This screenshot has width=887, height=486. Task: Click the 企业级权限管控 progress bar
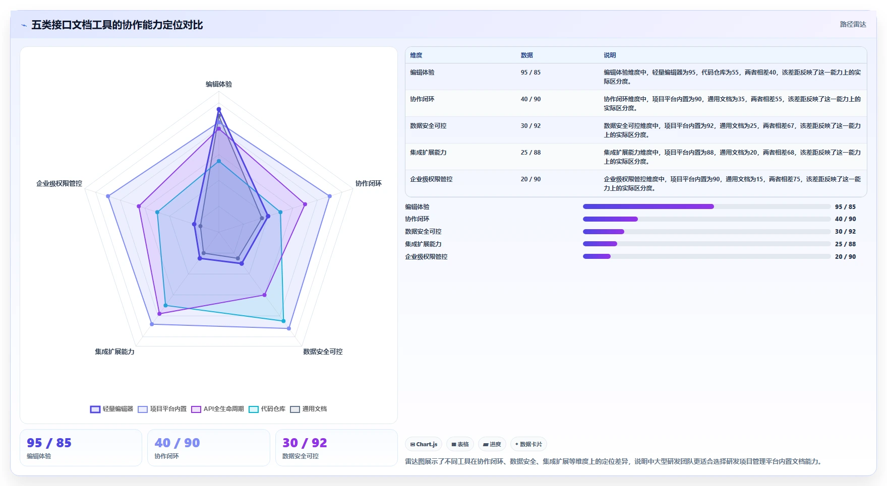tap(706, 256)
